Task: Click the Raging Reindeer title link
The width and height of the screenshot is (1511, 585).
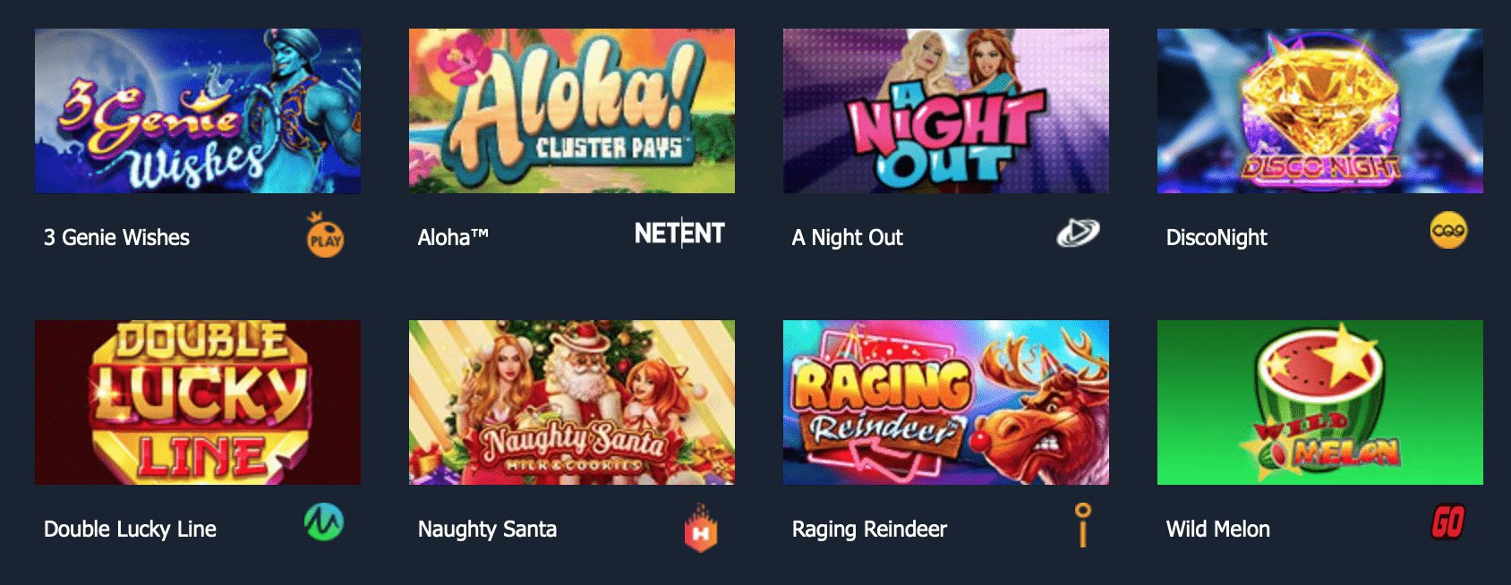Action: [869, 530]
